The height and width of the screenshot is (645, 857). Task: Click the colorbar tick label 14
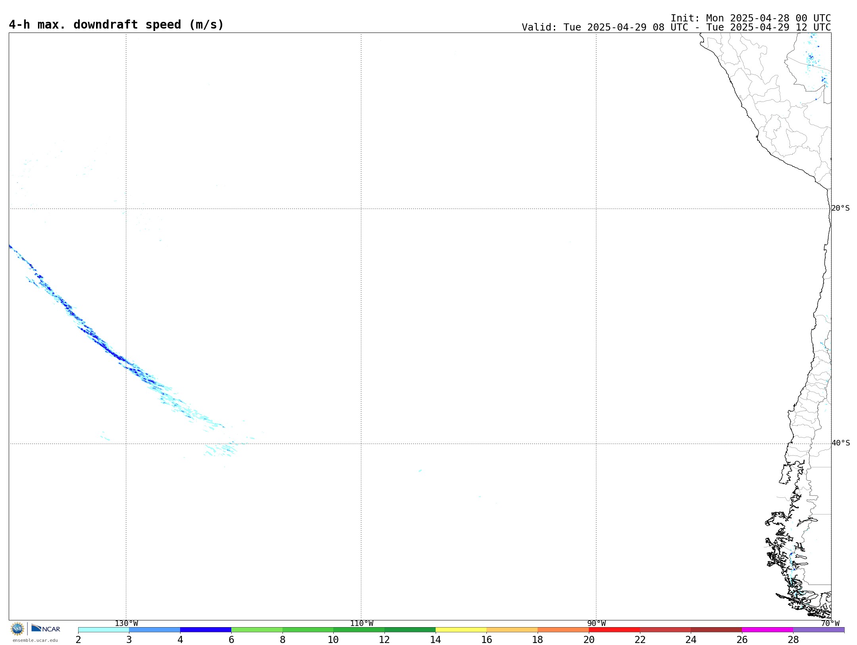(436, 639)
